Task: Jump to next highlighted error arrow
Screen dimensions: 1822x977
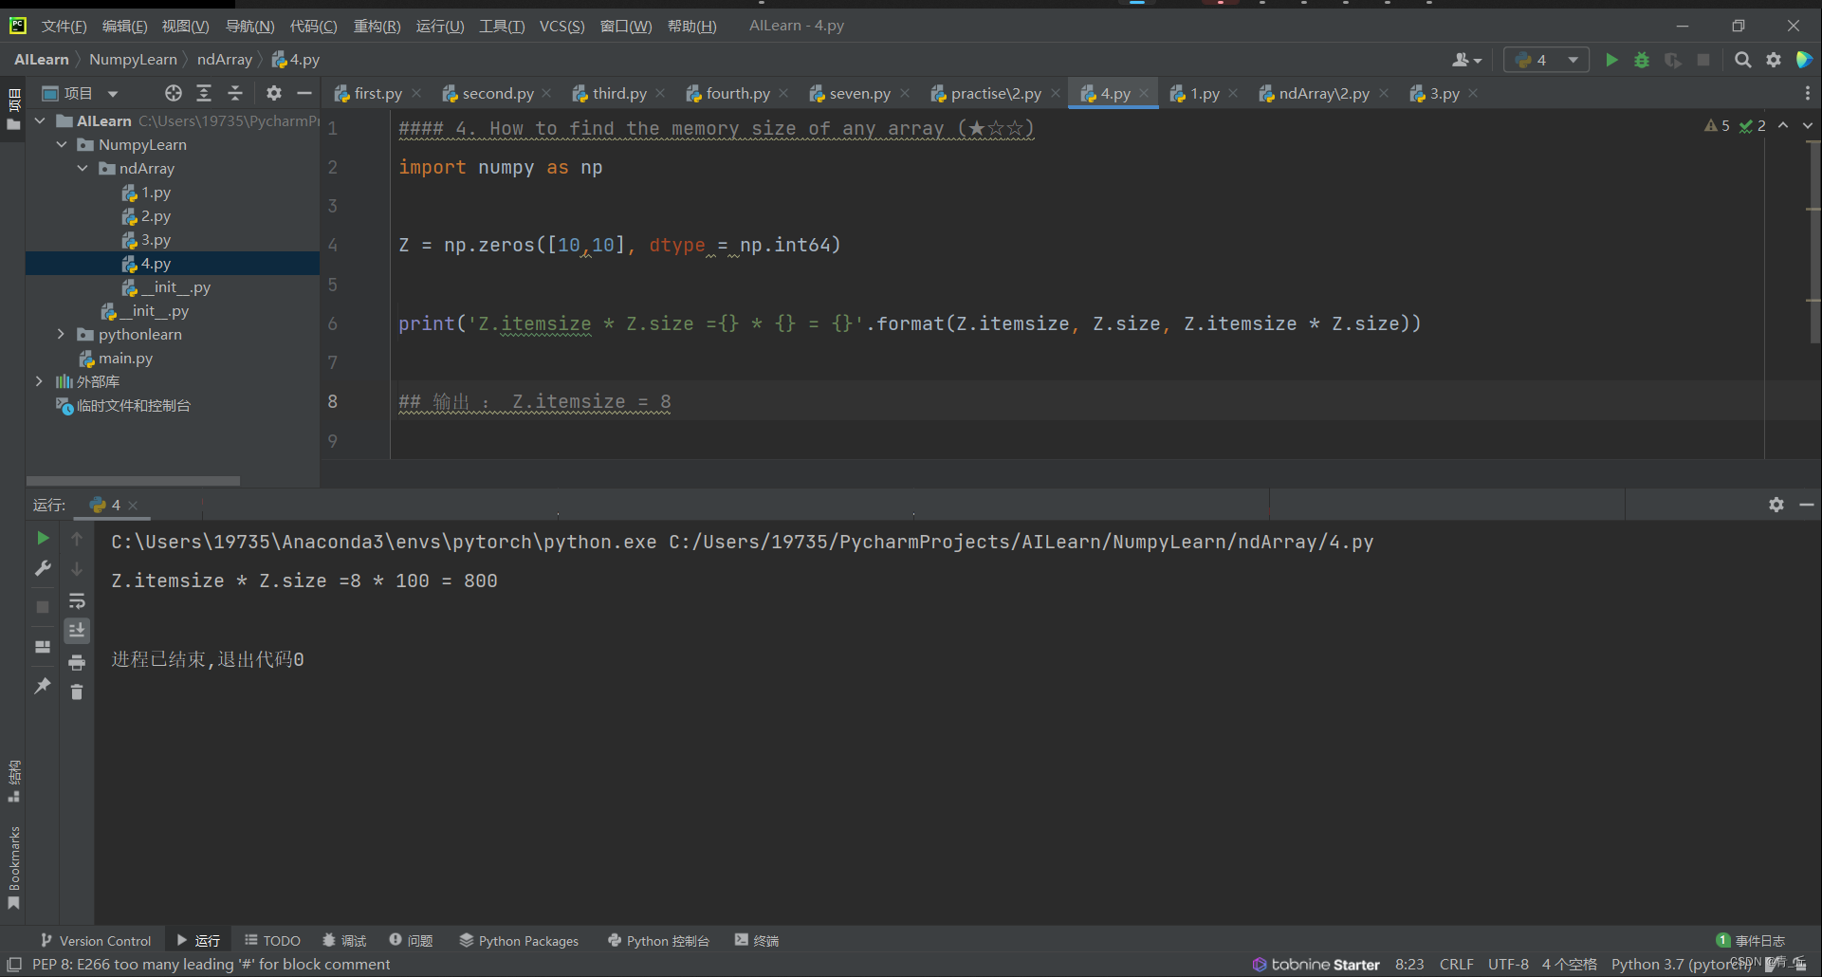Action: point(1808,125)
